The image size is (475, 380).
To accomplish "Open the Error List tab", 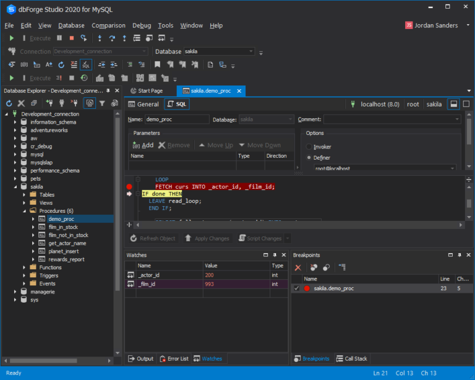I will (174, 359).
